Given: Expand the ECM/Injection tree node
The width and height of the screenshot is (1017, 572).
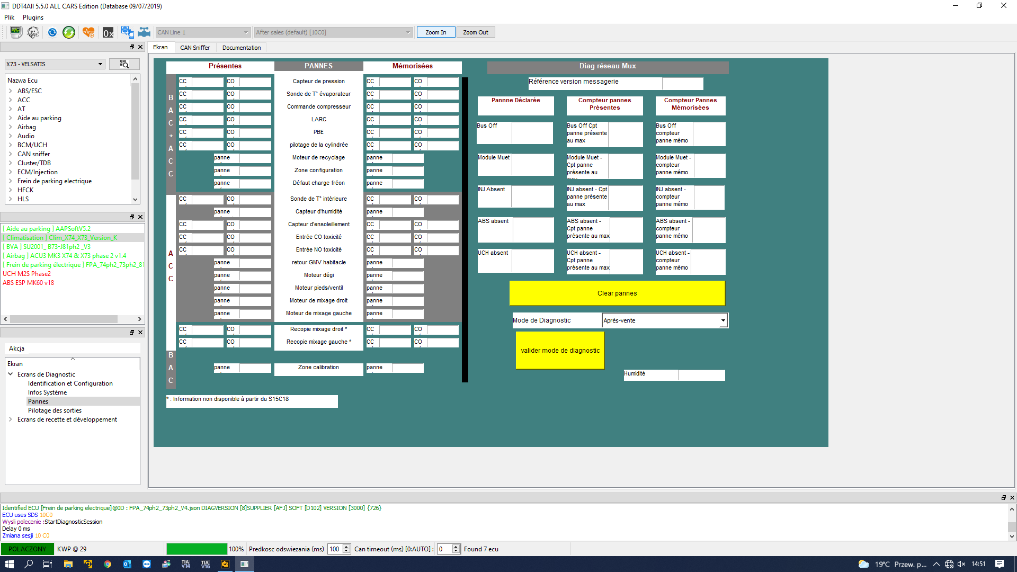Looking at the screenshot, I should (x=11, y=172).
